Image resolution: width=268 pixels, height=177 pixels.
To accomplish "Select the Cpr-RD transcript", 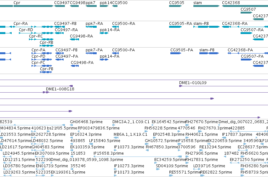I will pos(36,33).
